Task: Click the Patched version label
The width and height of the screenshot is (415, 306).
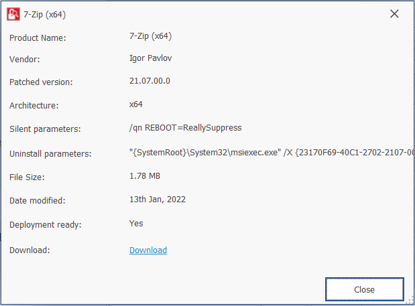Action: tap(41, 82)
